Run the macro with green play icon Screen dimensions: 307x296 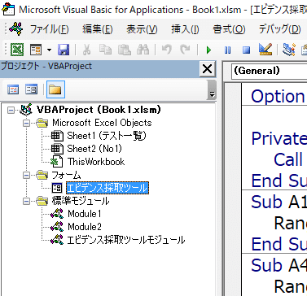click(x=208, y=50)
